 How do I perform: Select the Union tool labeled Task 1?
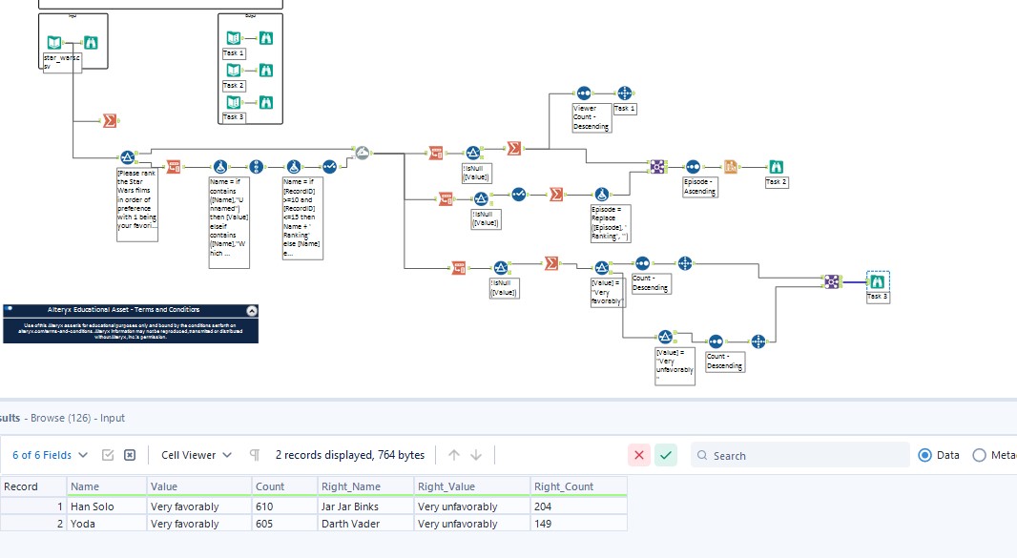626,94
